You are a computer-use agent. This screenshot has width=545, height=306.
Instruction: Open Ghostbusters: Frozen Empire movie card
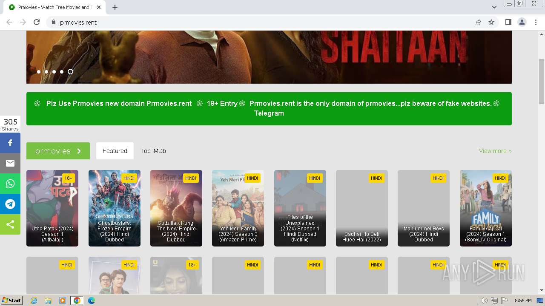[115, 208]
